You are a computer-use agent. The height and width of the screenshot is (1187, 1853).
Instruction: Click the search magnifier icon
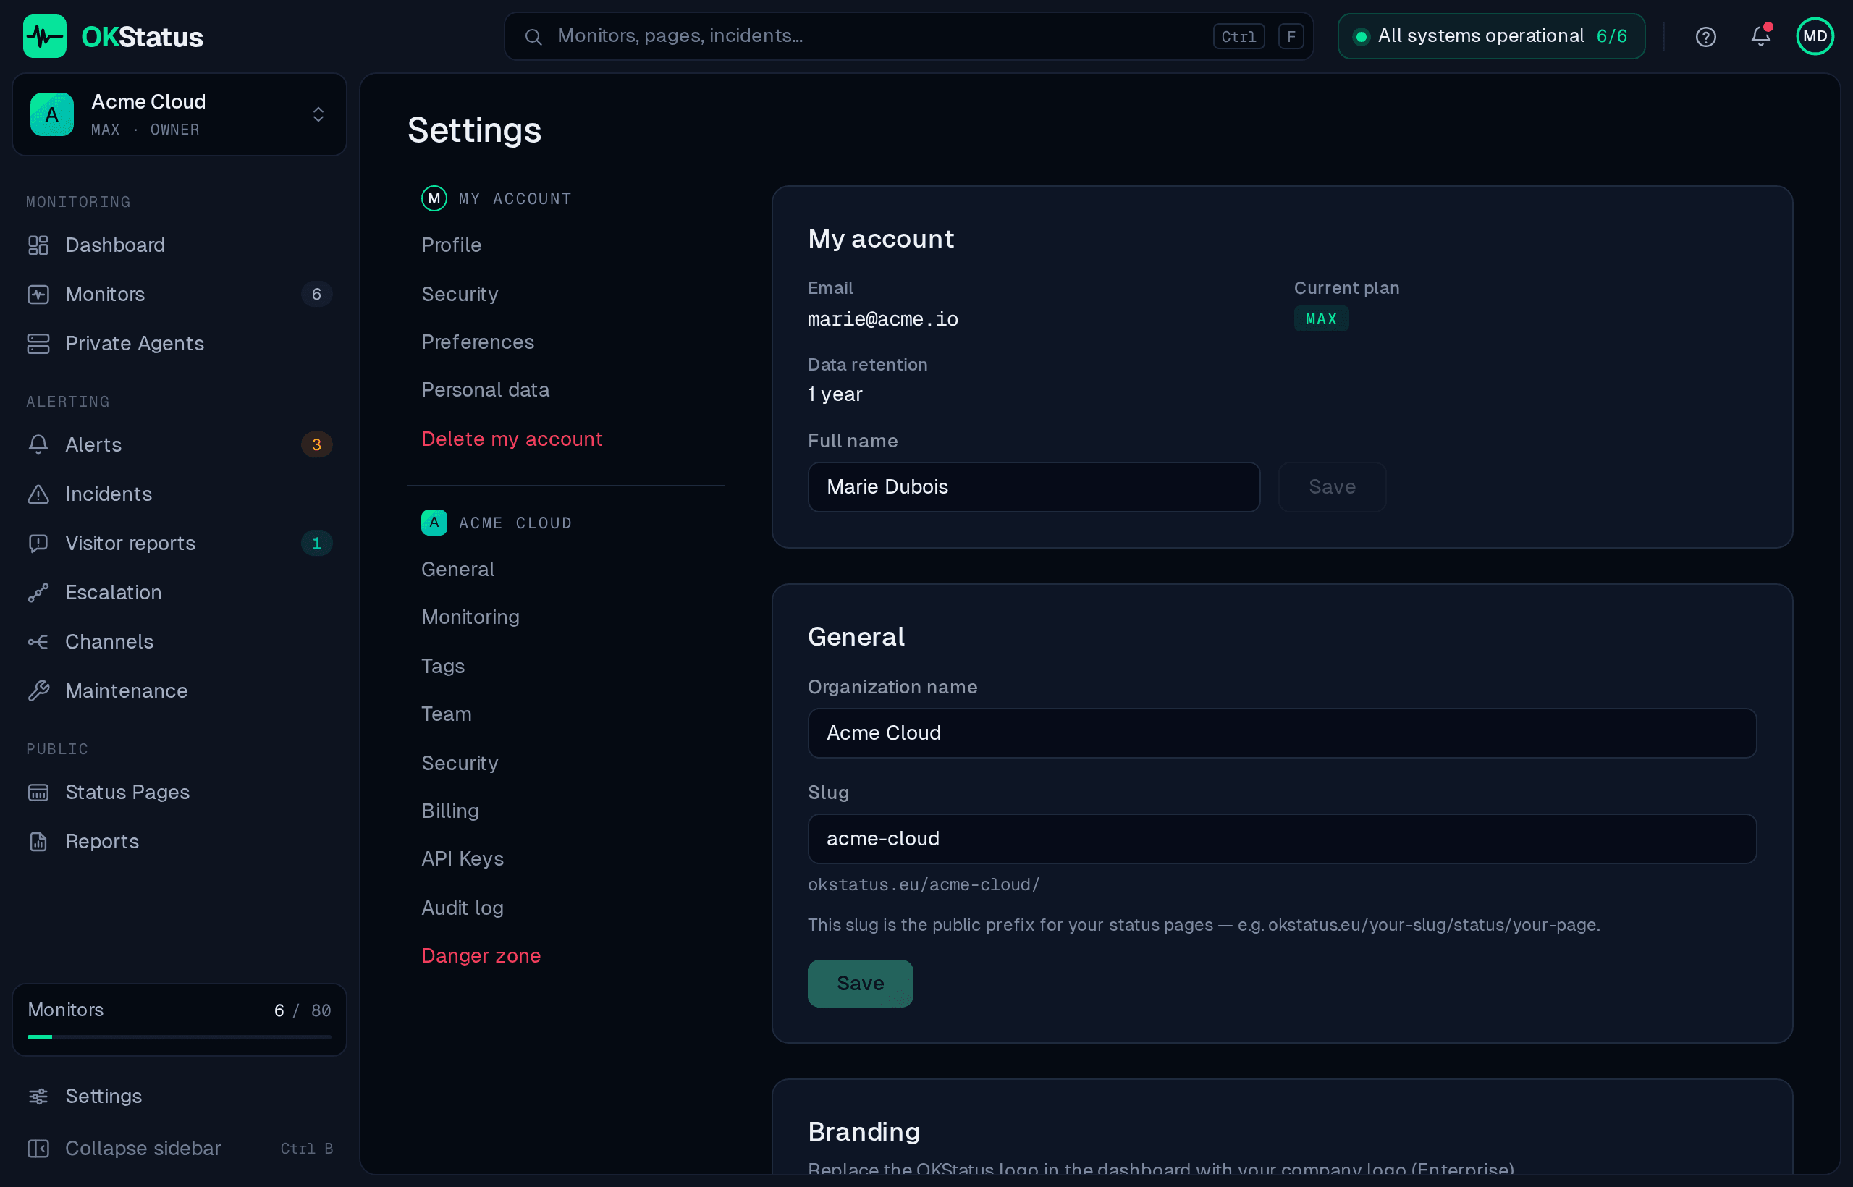click(x=533, y=36)
